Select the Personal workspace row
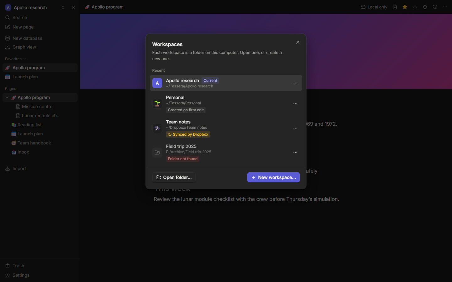Viewport: 452px width, 282px height. [226, 104]
